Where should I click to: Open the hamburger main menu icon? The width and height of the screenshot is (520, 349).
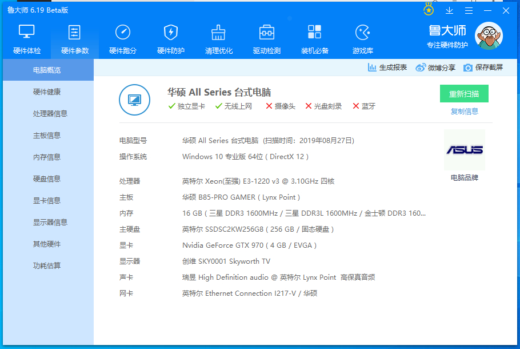(x=469, y=11)
